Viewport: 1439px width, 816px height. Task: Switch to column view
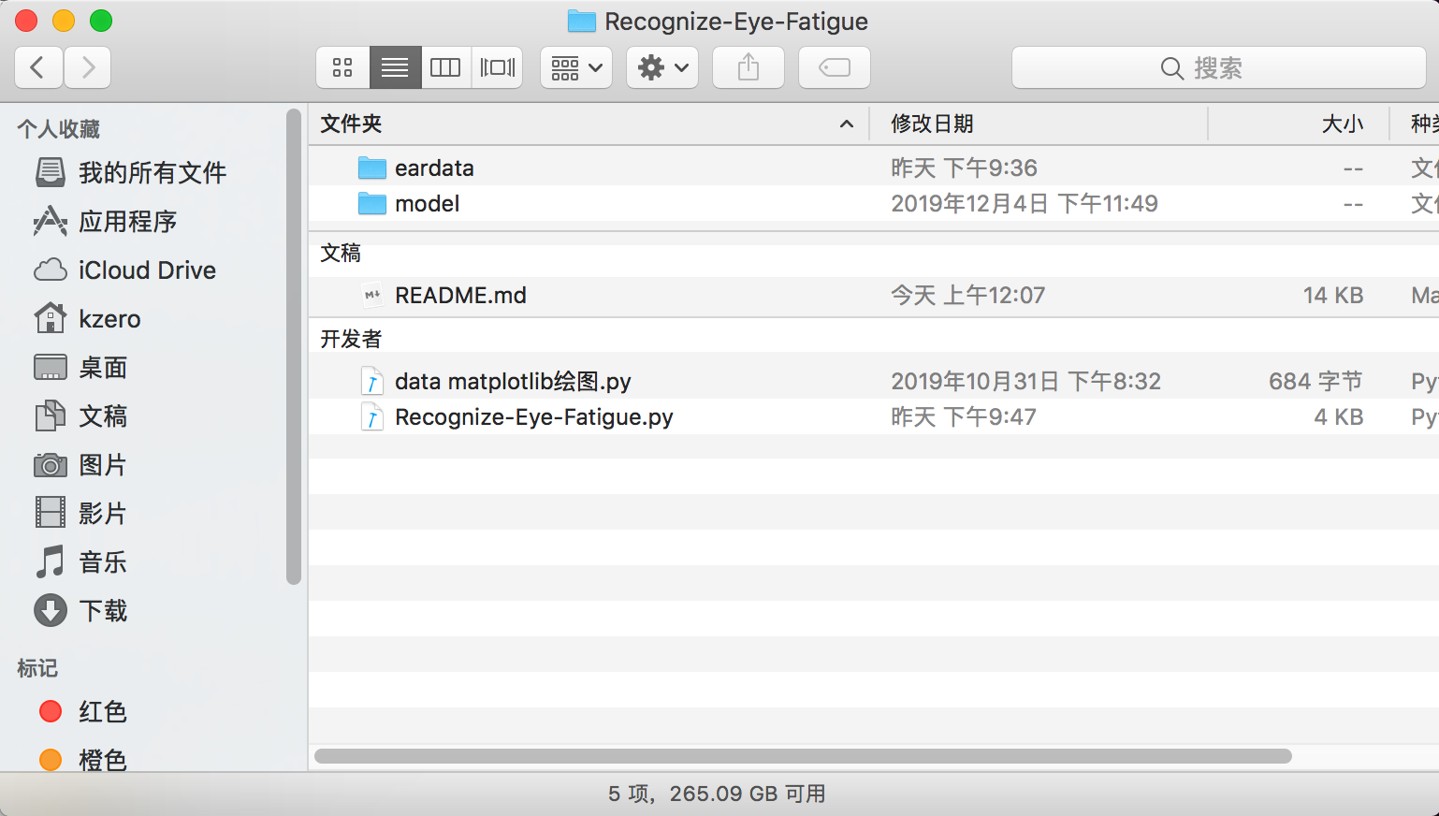tap(445, 67)
